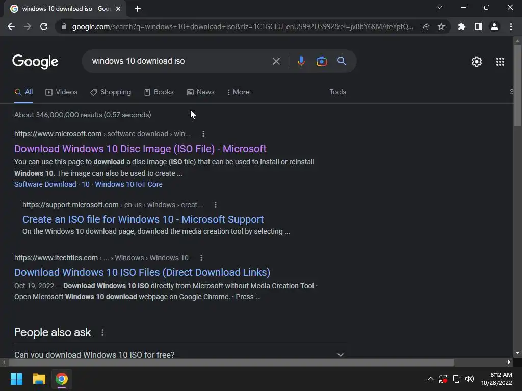Click the vertical scrollbar thumb
Screen dimensions: 522x391
[517, 85]
